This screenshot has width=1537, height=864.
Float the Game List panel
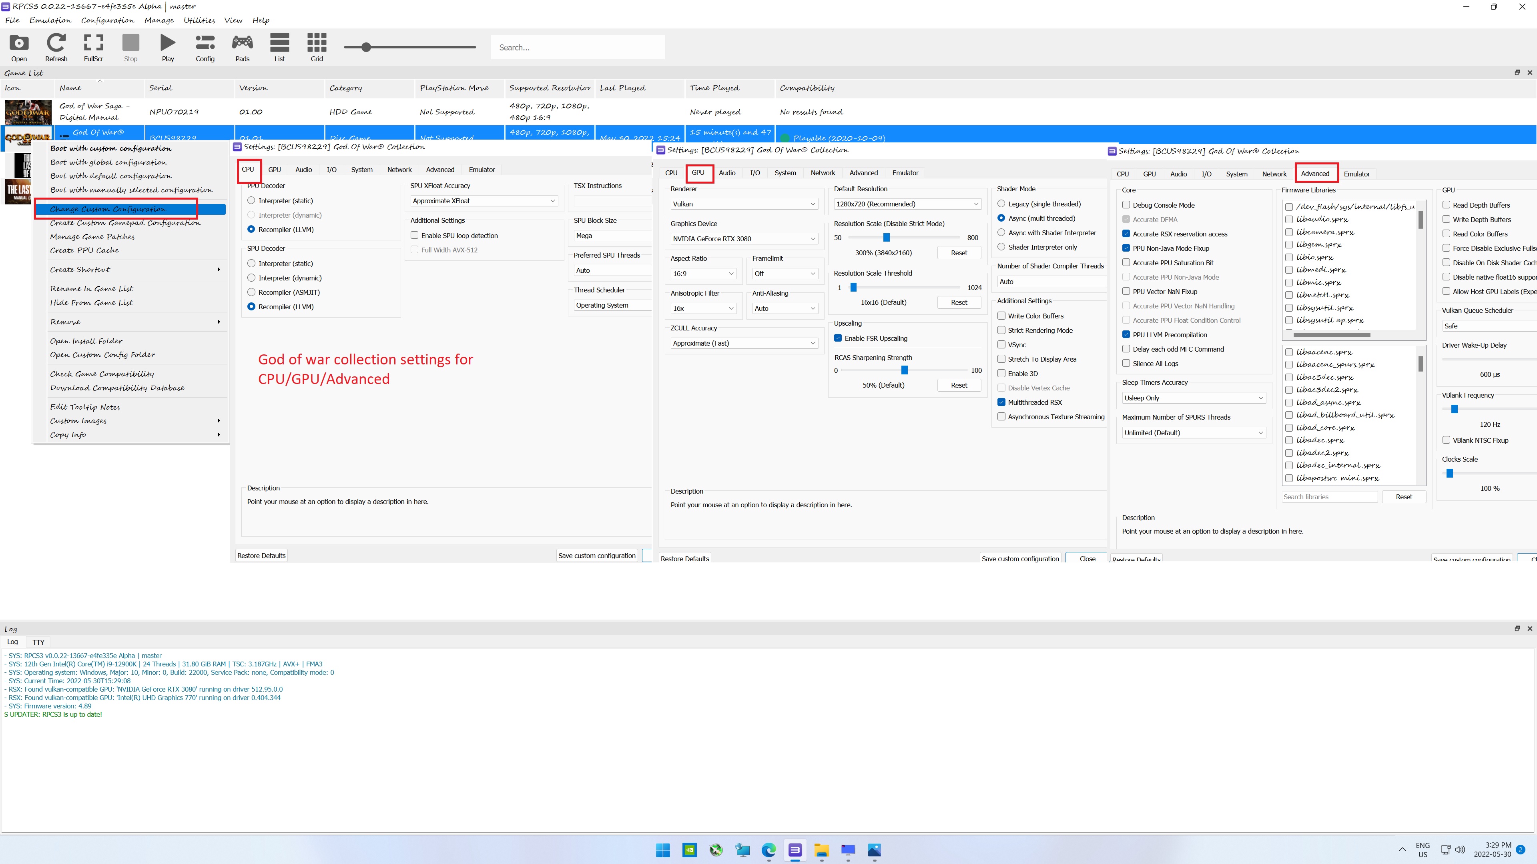(1517, 73)
